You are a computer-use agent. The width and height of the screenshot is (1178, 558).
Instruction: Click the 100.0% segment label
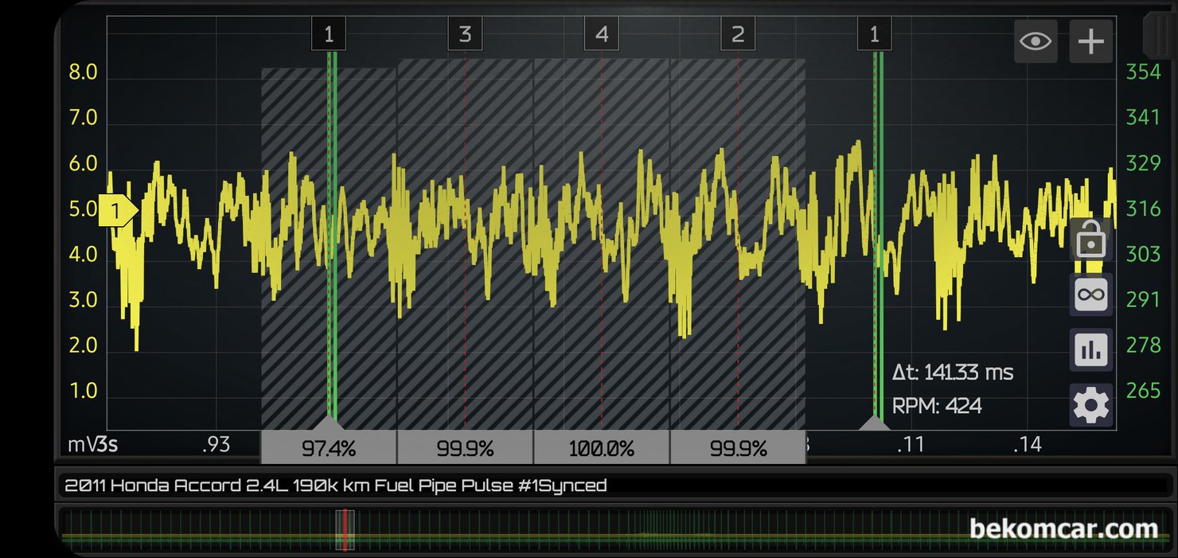[601, 448]
